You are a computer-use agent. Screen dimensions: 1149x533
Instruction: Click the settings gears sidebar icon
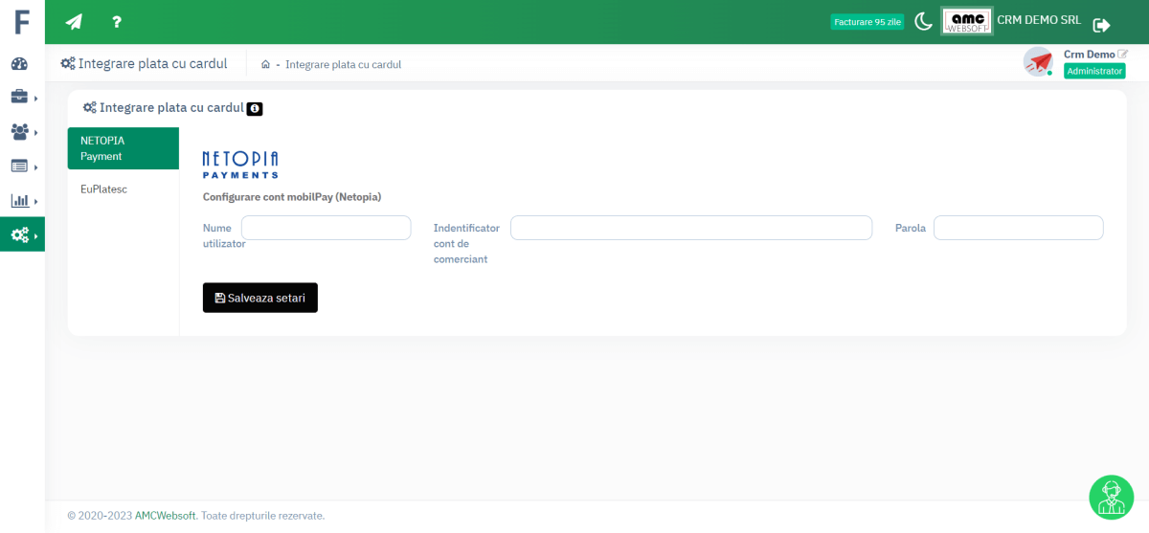[20, 234]
